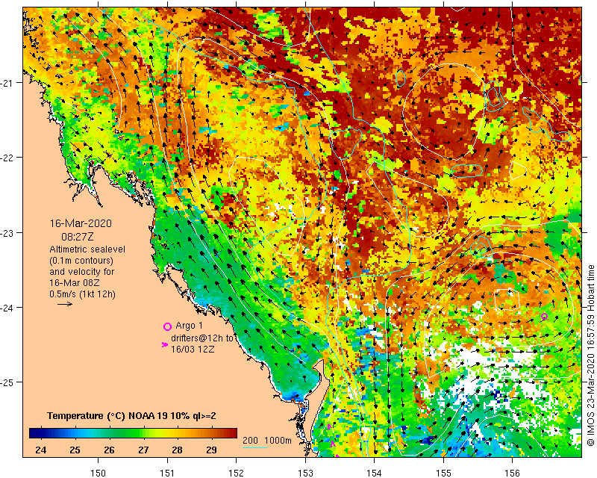Click the magenta drifter legend arrow marker

click(165, 344)
